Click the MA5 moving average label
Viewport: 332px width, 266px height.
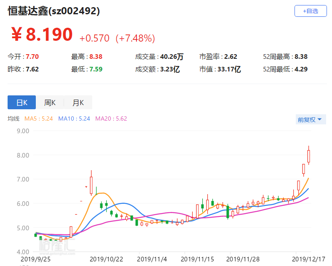pos(39,119)
